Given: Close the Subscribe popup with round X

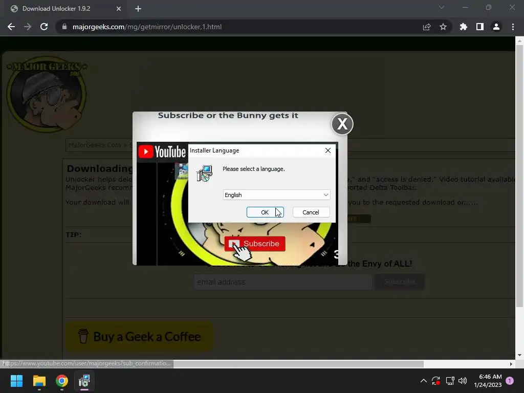Looking at the screenshot, I should [x=342, y=124].
